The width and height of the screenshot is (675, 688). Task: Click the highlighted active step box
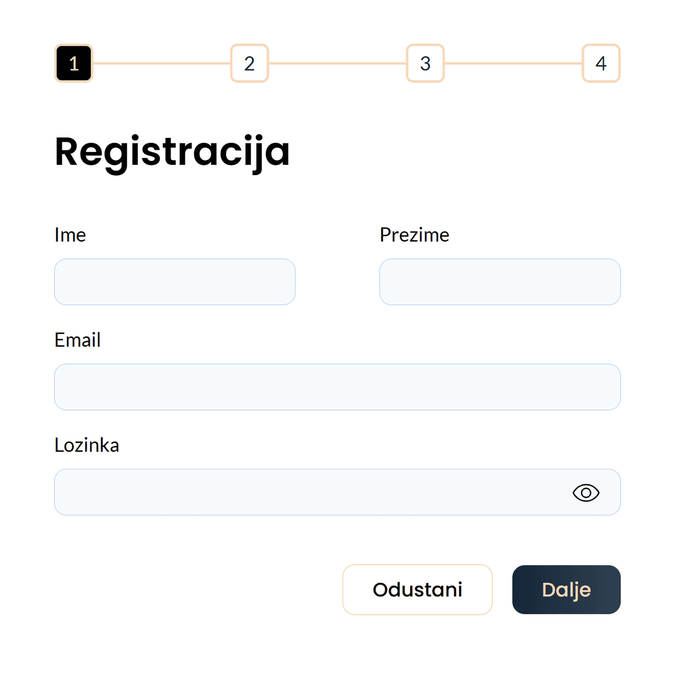point(74,64)
